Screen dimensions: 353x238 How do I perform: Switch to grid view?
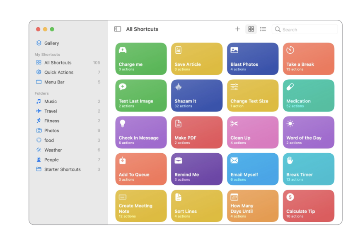click(x=251, y=29)
